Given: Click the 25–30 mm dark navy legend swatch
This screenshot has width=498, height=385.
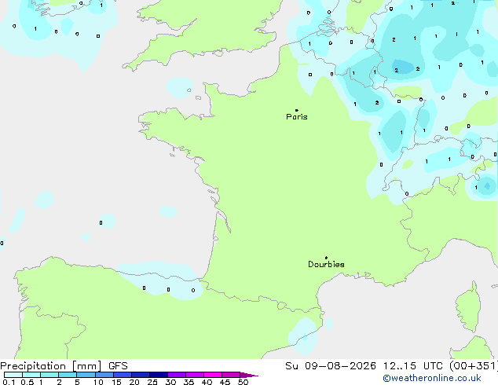Looking at the screenshot, I should [159, 375].
